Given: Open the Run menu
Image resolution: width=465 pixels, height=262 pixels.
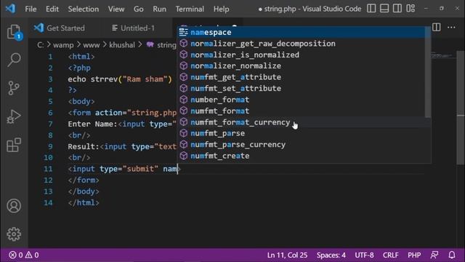Looking at the screenshot, I should pyautogui.click(x=160, y=9).
